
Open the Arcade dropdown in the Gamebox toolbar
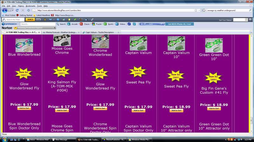(75, 24)
